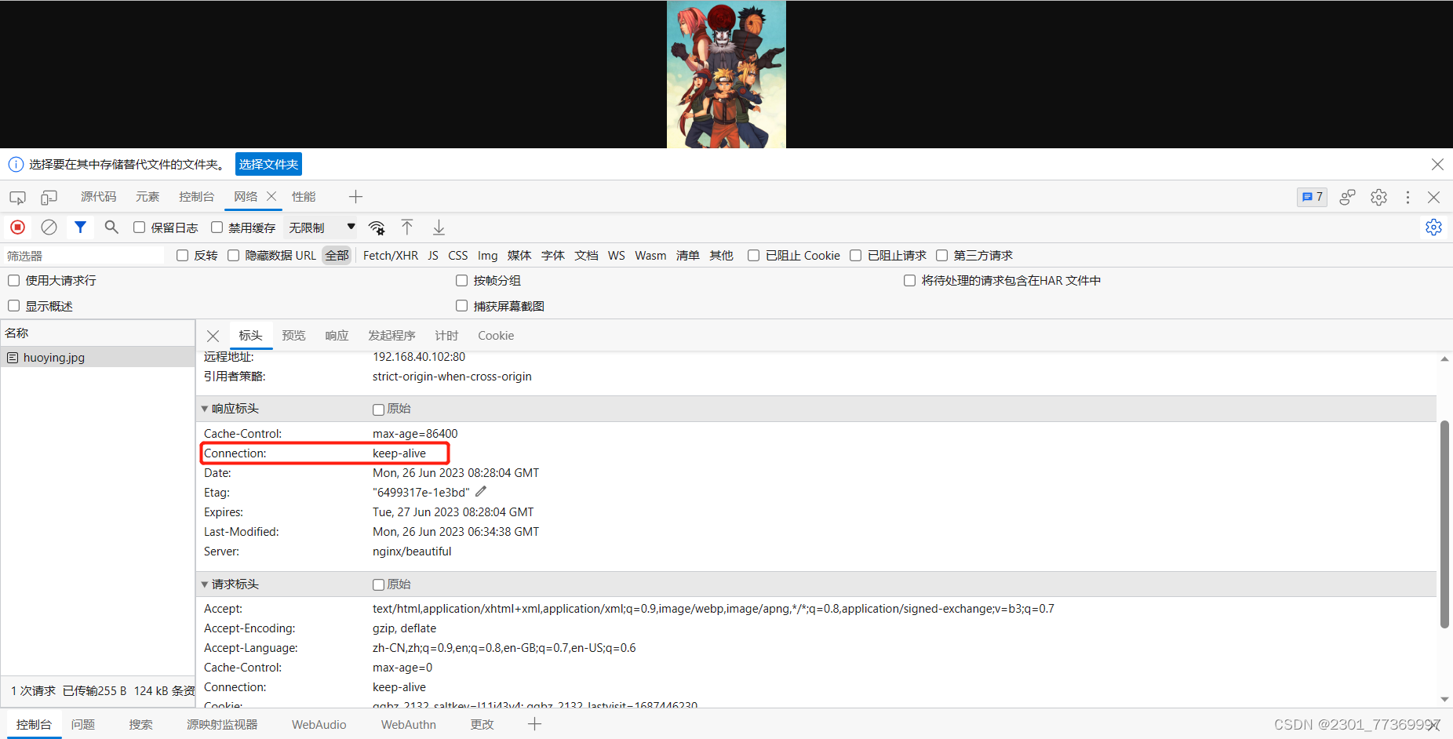Image resolution: width=1453 pixels, height=739 pixels.
Task: Click the export HAR download arrow
Action: [439, 228]
